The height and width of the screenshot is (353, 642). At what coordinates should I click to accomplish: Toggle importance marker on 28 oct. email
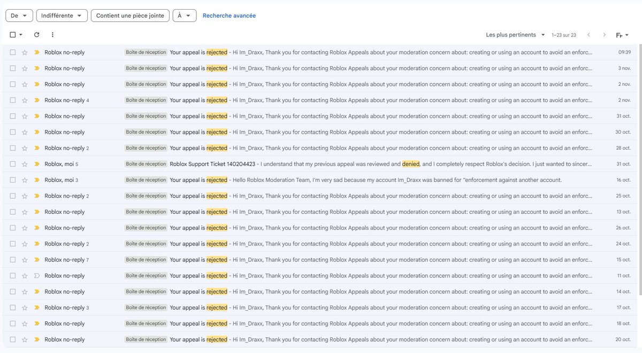(x=37, y=148)
